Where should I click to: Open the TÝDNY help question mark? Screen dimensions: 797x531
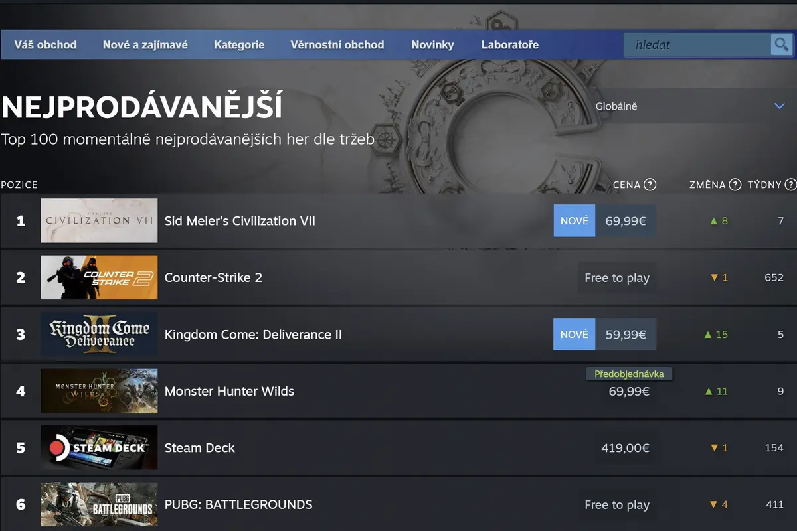[x=790, y=185]
